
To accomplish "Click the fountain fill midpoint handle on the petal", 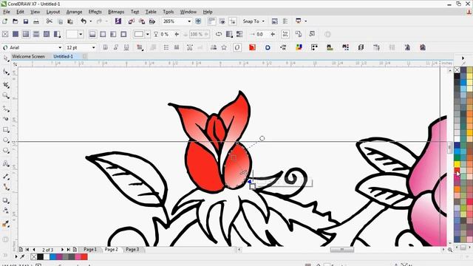I will point(243,172).
